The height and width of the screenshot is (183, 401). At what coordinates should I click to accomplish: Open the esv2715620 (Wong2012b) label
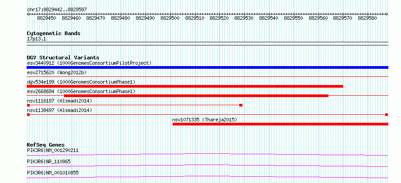coord(57,72)
